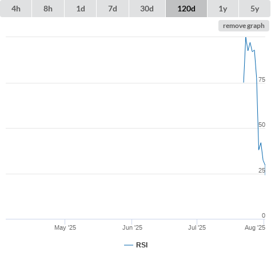271x260 pixels.
Task: Click the remove graph button
Action: click(x=244, y=26)
